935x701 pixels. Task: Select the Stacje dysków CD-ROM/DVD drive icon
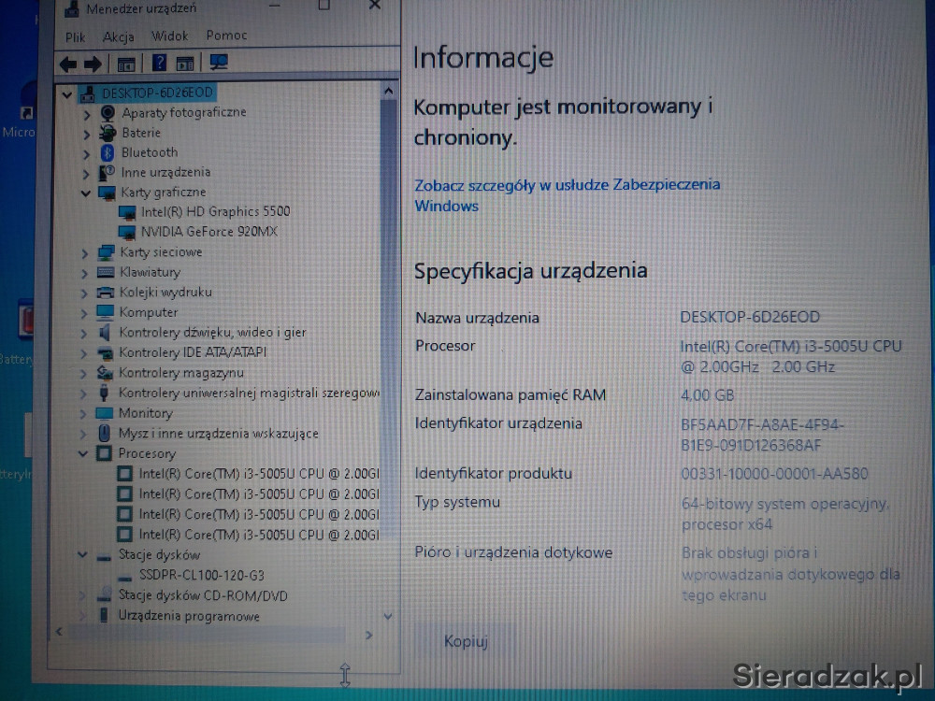pyautogui.click(x=106, y=594)
